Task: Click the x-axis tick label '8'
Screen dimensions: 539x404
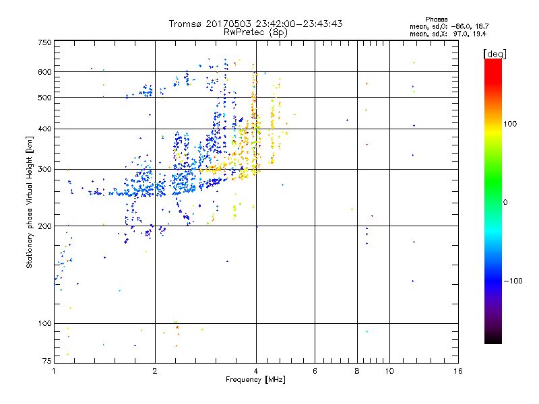Action: pyautogui.click(x=357, y=371)
